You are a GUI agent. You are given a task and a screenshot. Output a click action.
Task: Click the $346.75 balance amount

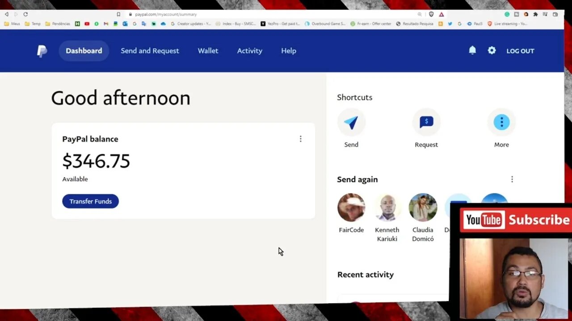click(x=96, y=161)
